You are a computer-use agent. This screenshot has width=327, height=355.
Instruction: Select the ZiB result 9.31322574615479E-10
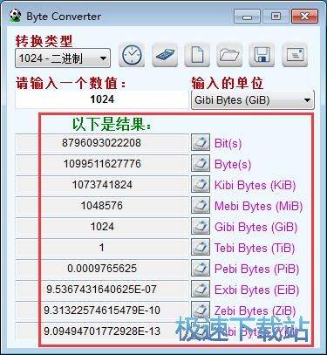(102, 311)
